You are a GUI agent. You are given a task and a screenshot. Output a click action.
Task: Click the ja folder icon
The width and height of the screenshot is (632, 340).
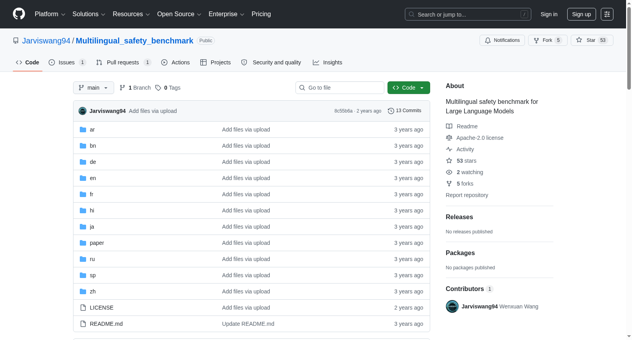tap(83, 227)
